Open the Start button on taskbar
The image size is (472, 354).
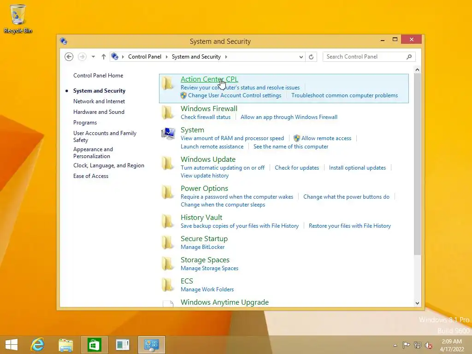pyautogui.click(x=12, y=344)
